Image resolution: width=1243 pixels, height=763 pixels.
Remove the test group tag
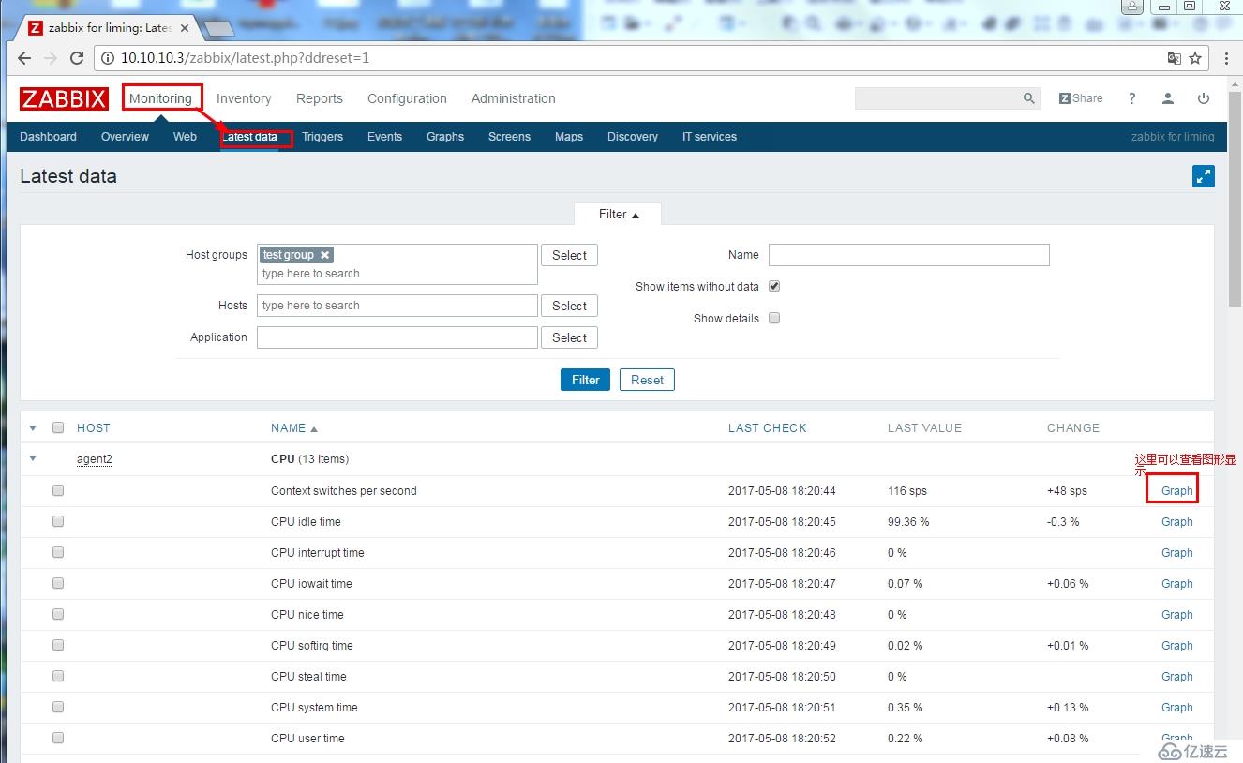coord(324,255)
